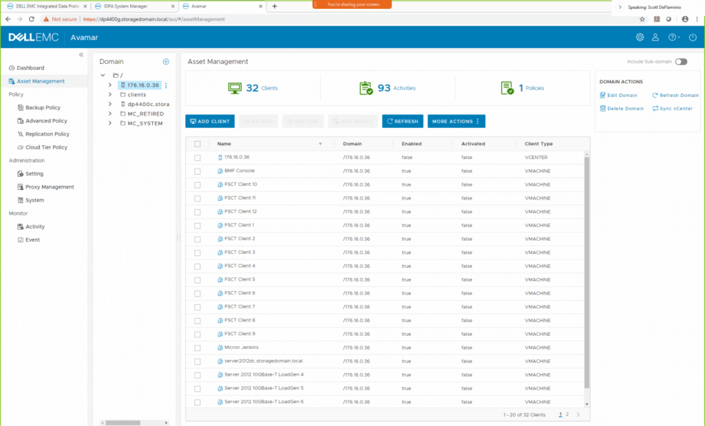Open the help question mark menu
The width and height of the screenshot is (705, 426).
[673, 37]
